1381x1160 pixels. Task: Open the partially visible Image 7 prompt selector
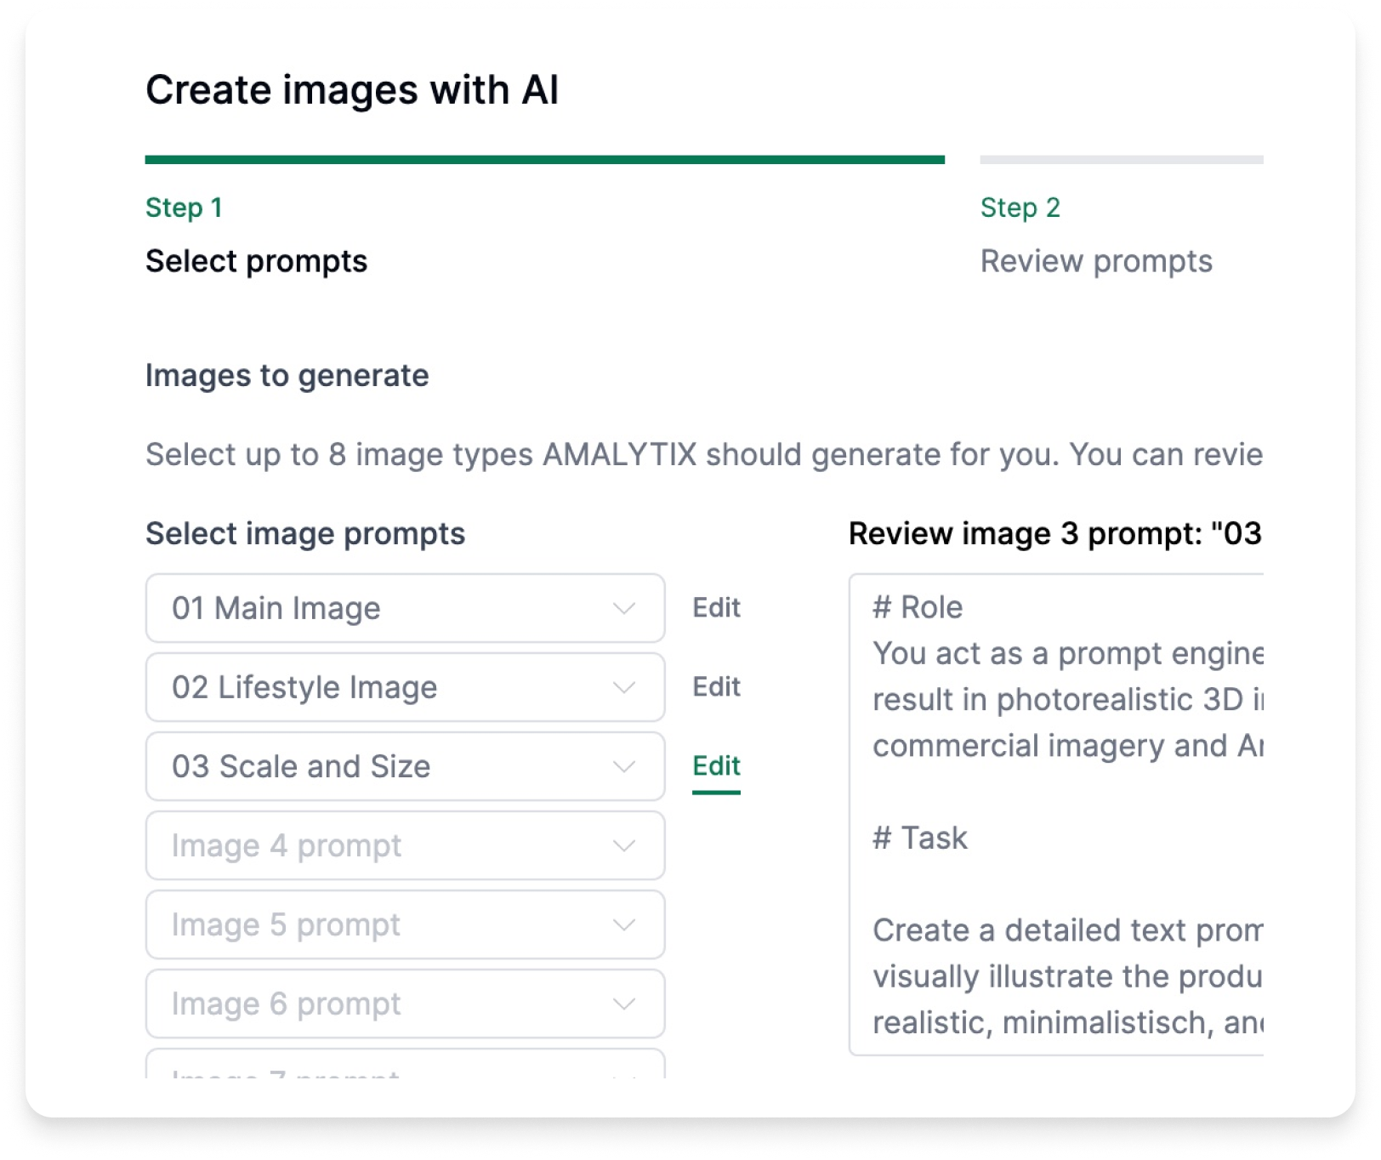click(x=405, y=1065)
